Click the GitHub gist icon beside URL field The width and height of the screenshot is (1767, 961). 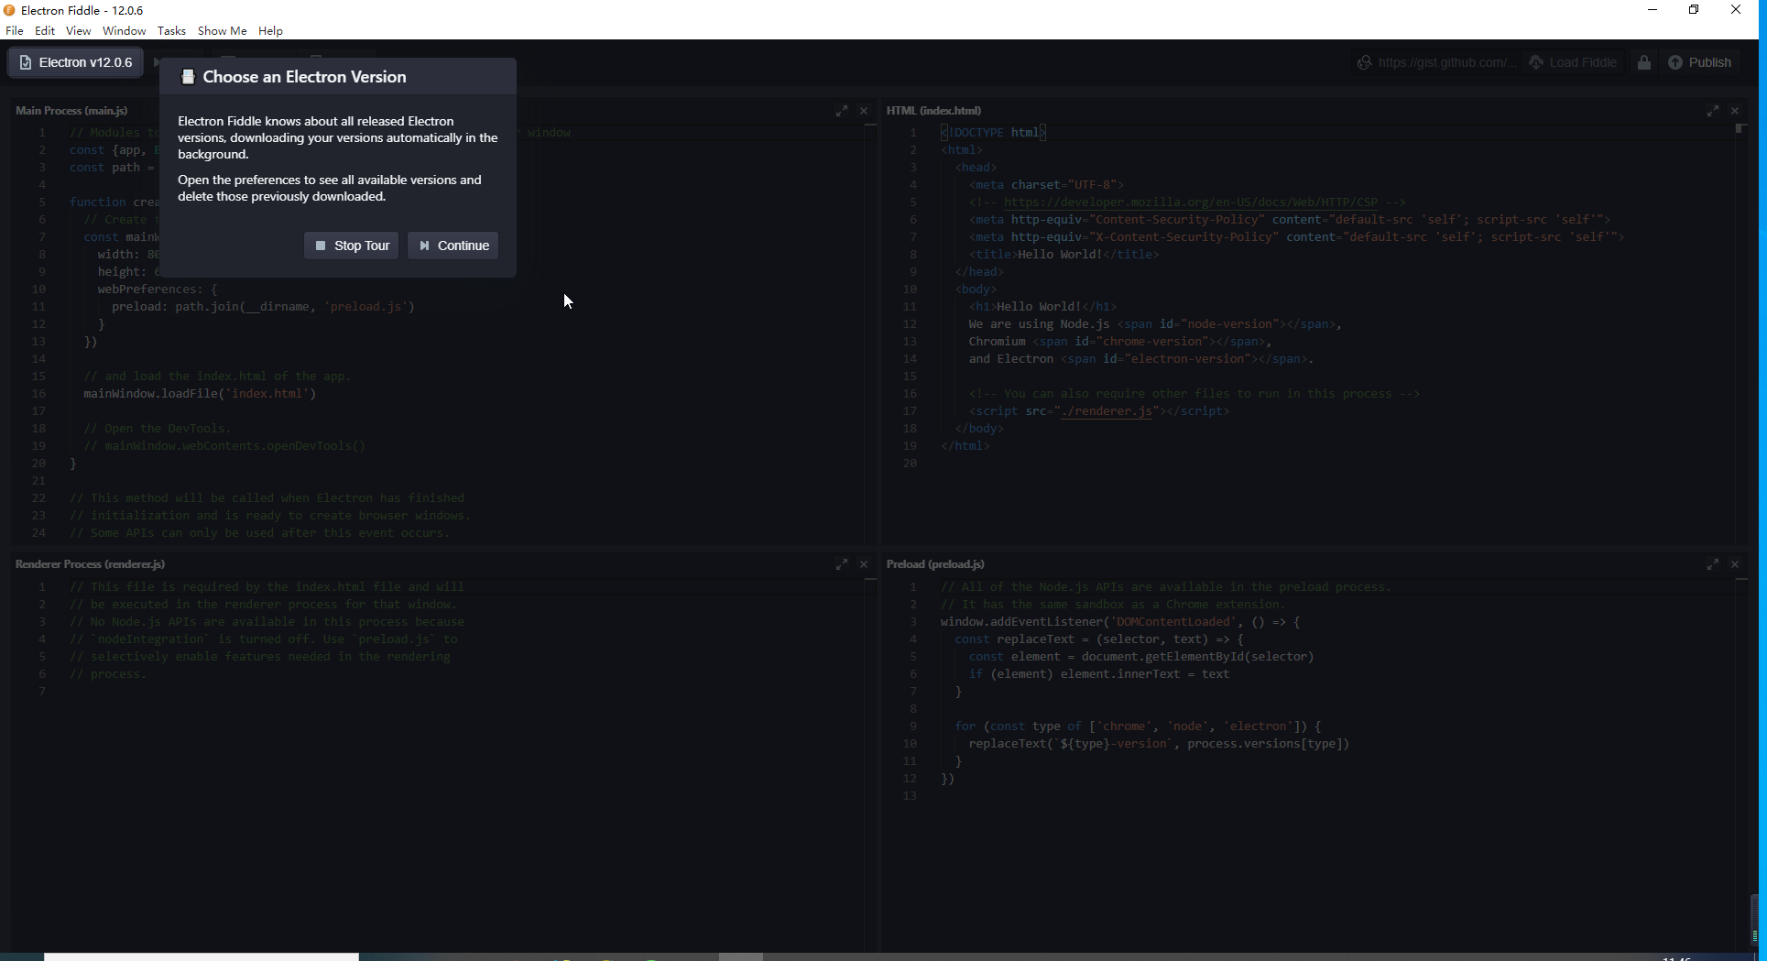(1364, 62)
